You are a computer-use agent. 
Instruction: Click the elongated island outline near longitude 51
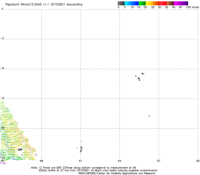[x=81, y=149]
